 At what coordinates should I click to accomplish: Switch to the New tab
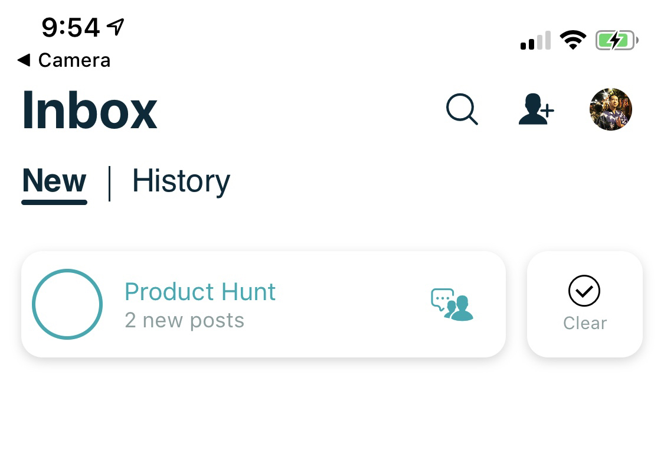[54, 181]
